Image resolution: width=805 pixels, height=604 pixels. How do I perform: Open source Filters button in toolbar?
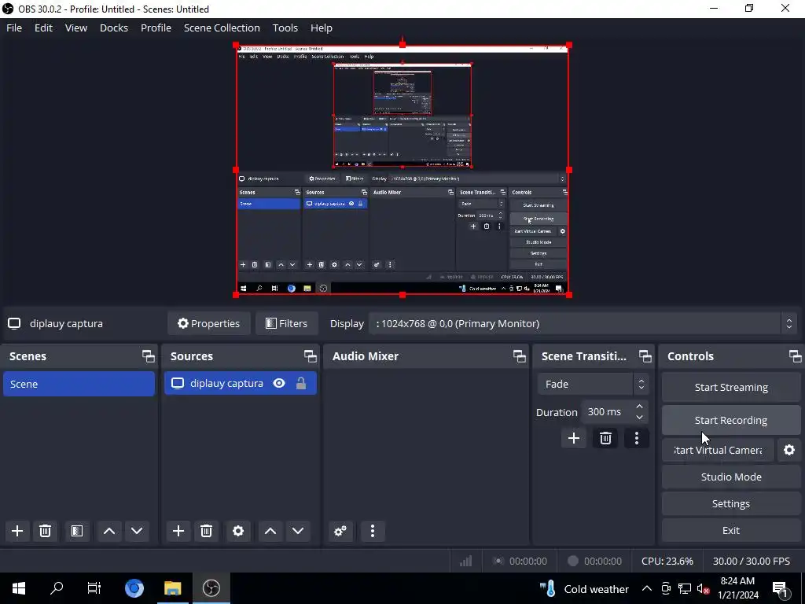coord(286,323)
